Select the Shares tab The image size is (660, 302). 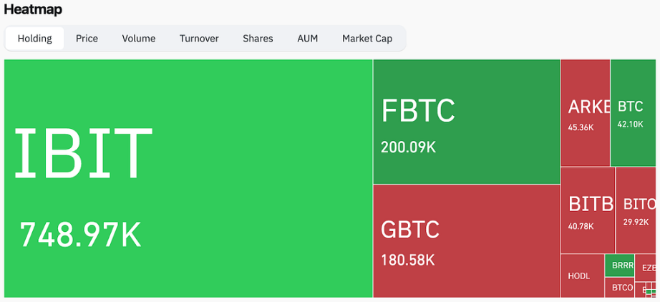point(258,39)
